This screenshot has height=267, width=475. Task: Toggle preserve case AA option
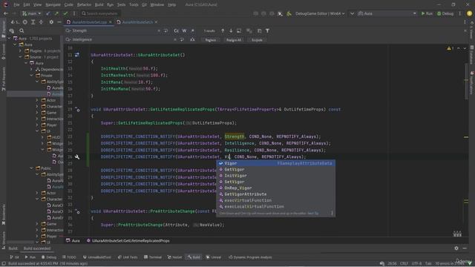coord(192,39)
